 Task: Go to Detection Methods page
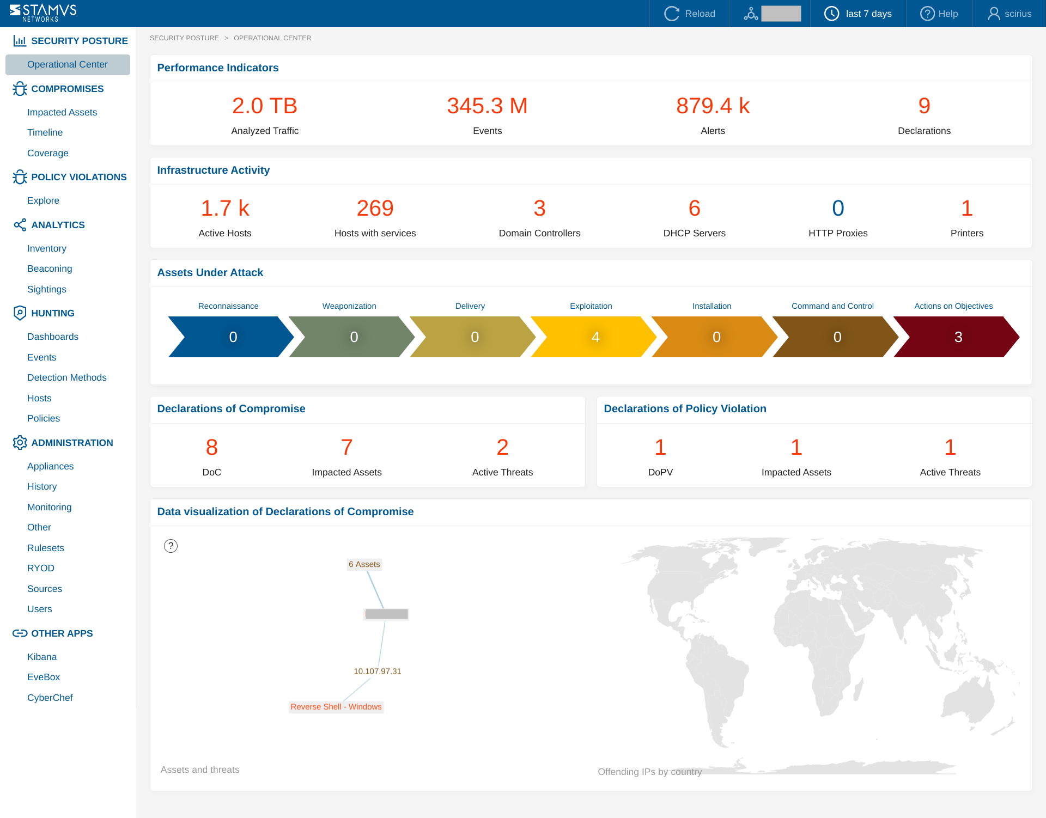tap(66, 377)
